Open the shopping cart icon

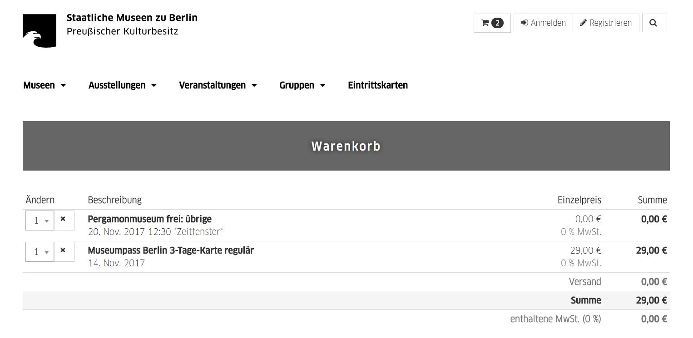[485, 23]
